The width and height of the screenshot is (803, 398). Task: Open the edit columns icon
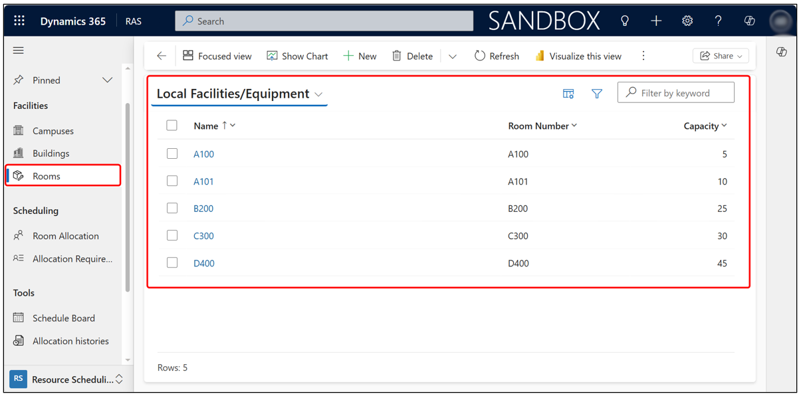pos(568,94)
